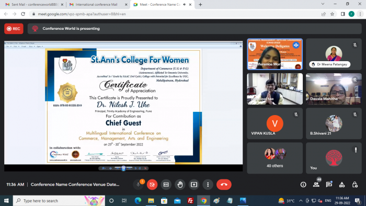Open the meeting chat panel
This screenshot has height=206, width=366.
pos(329,185)
